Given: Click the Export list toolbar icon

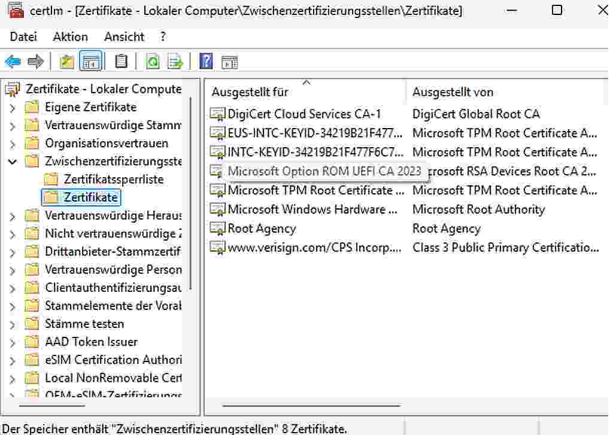Looking at the screenshot, I should [x=175, y=62].
